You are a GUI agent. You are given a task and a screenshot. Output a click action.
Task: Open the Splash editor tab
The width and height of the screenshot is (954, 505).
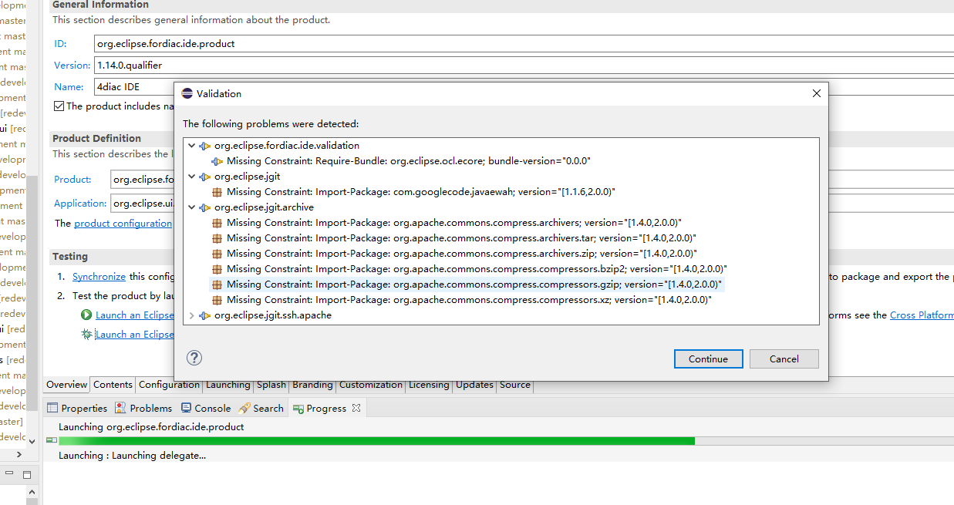[x=271, y=385]
